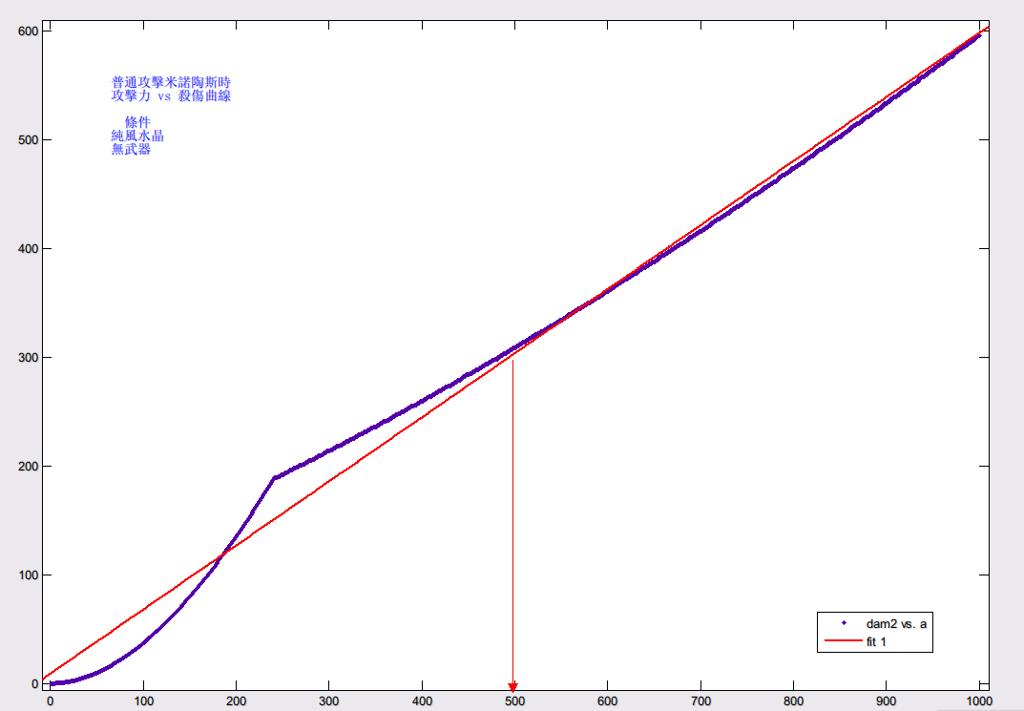The width and height of the screenshot is (1024, 711).
Task: Click the "無武器" annotation line
Action: (131, 150)
